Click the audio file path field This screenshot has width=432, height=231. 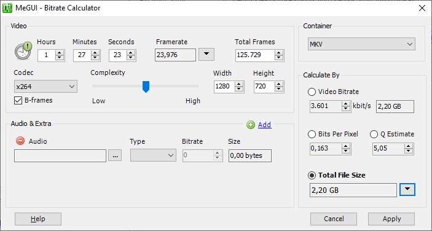[60, 156]
